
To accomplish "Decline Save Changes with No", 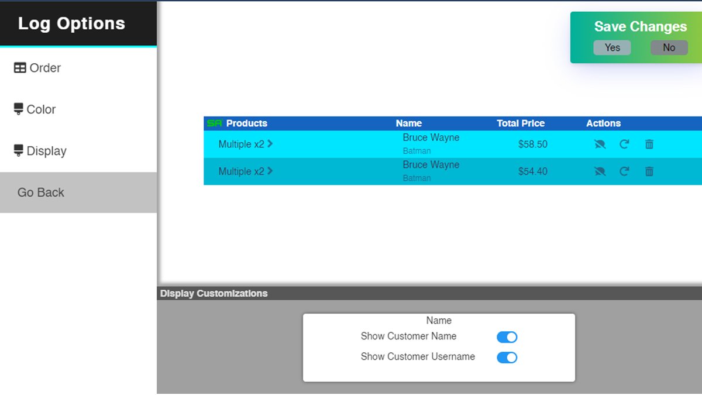I will [x=669, y=48].
